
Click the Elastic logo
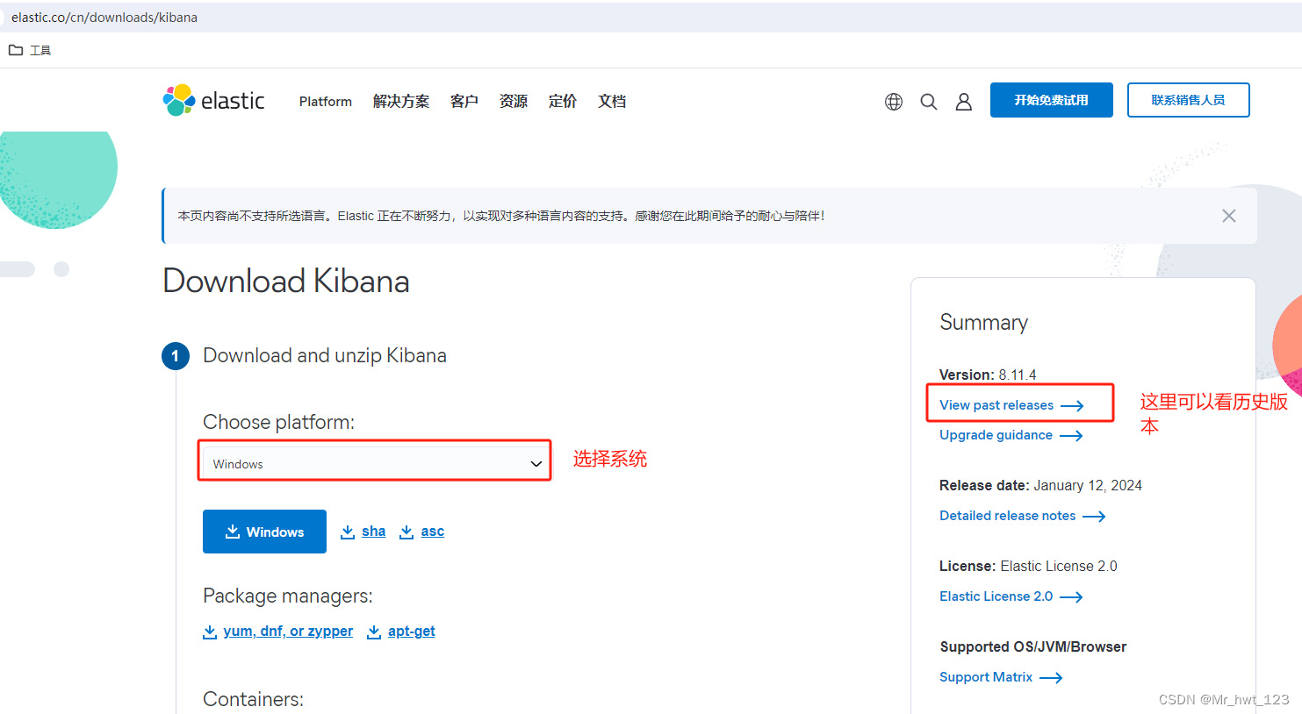213,101
